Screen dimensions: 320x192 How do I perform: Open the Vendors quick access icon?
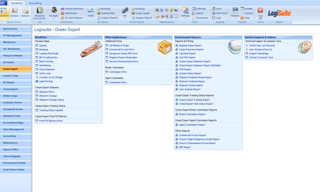pos(14,12)
